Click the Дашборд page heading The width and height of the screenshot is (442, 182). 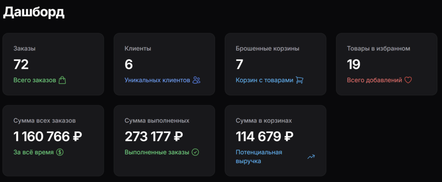[34, 12]
